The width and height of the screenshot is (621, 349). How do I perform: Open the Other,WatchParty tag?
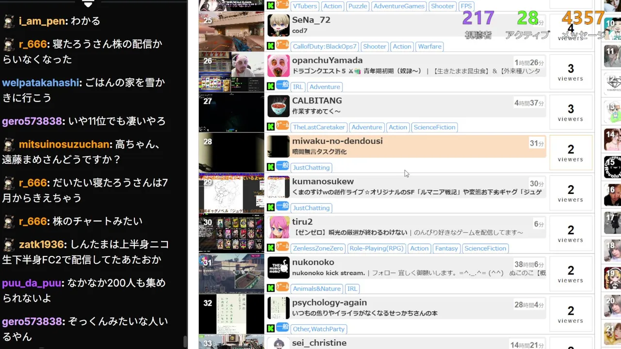click(x=319, y=328)
